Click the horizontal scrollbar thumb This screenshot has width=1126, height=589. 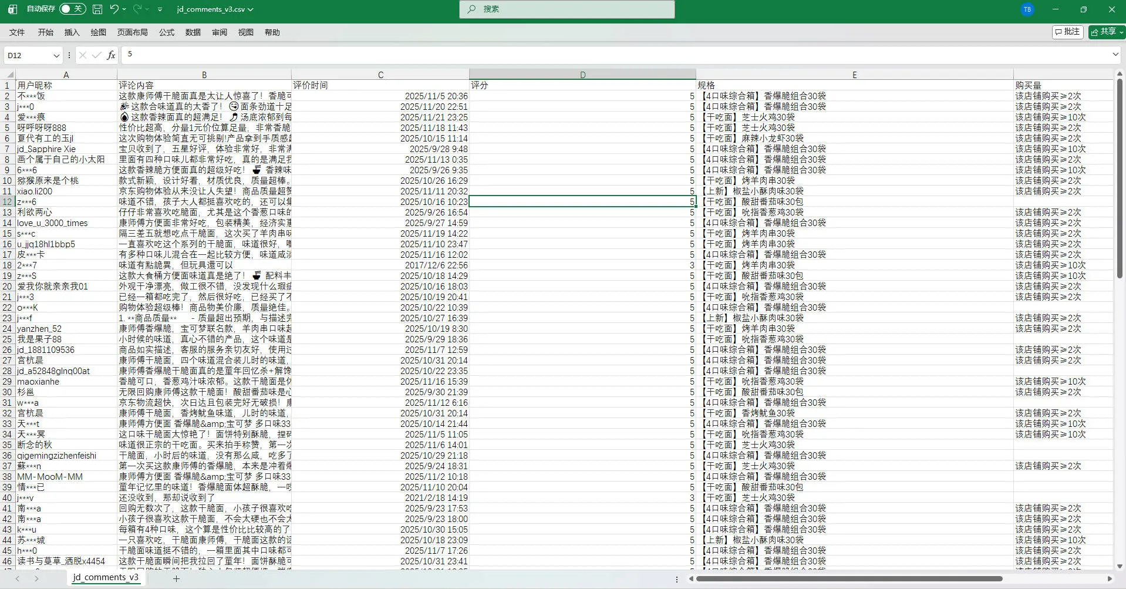coord(849,578)
